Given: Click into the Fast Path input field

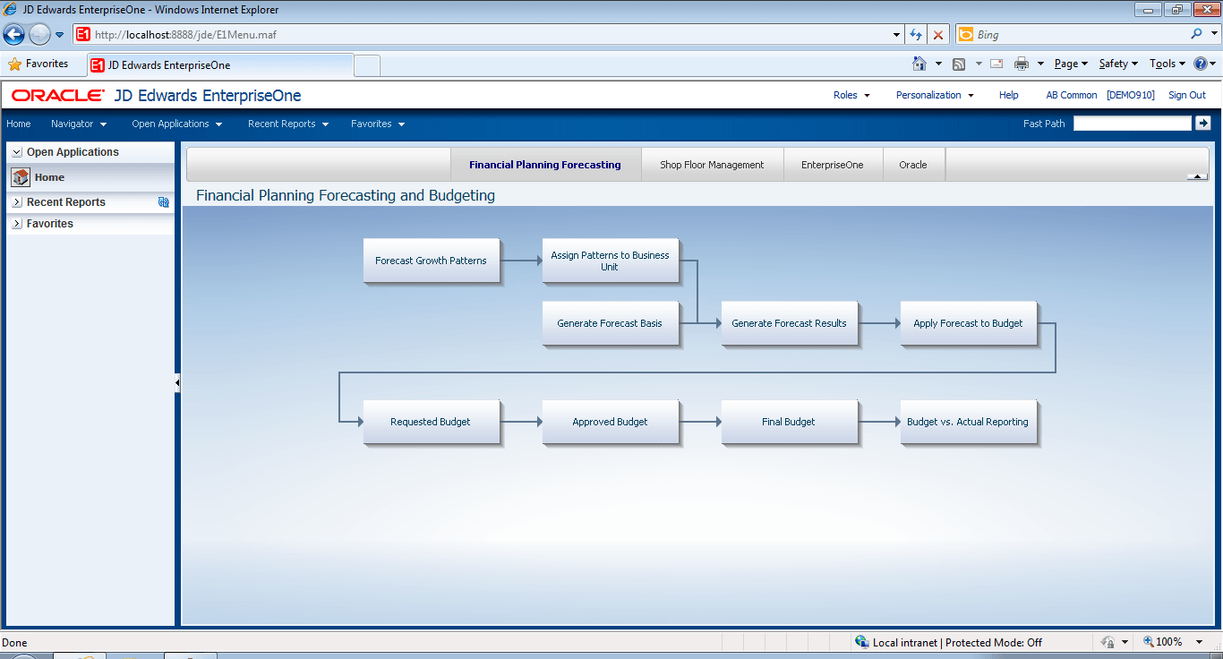Looking at the screenshot, I should pyautogui.click(x=1132, y=124).
